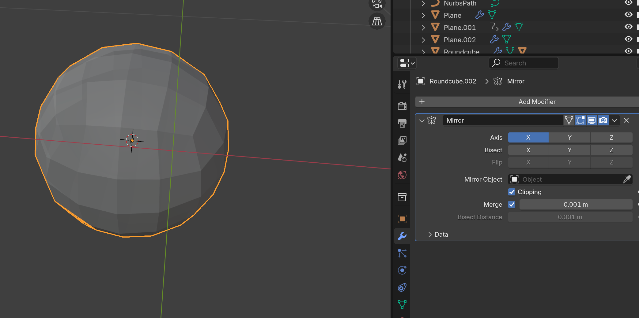This screenshot has width=639, height=318.
Task: Open the Object Data mesh tab
Action: coord(402,305)
